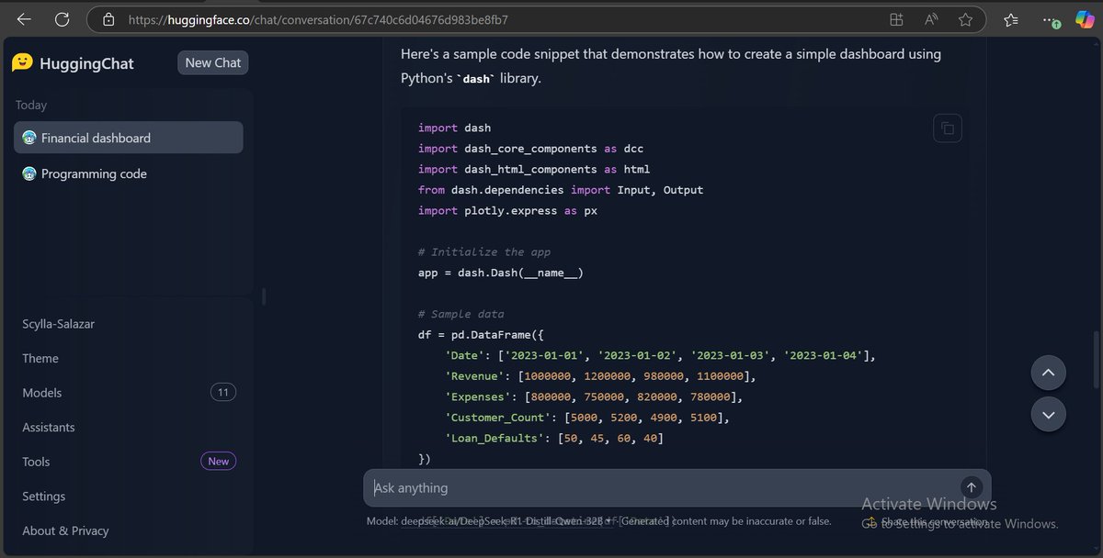Activate the Read aloud icon

(931, 19)
